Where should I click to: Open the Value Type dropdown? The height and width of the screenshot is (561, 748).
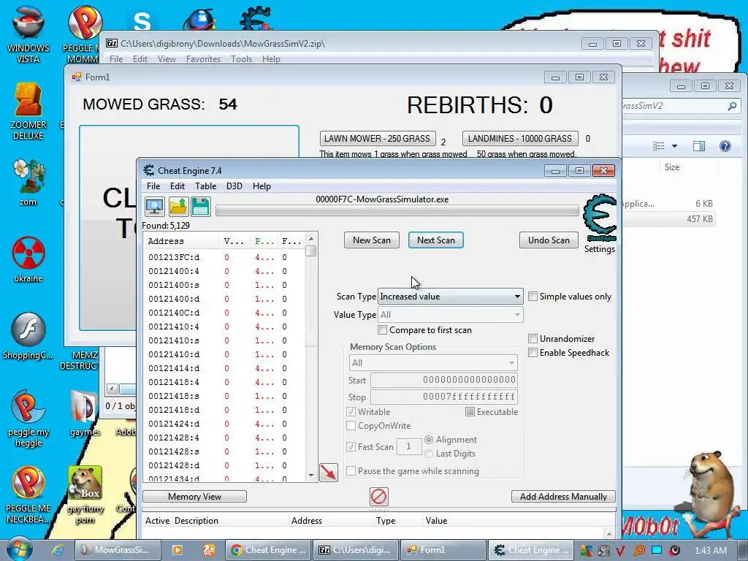tap(450, 314)
